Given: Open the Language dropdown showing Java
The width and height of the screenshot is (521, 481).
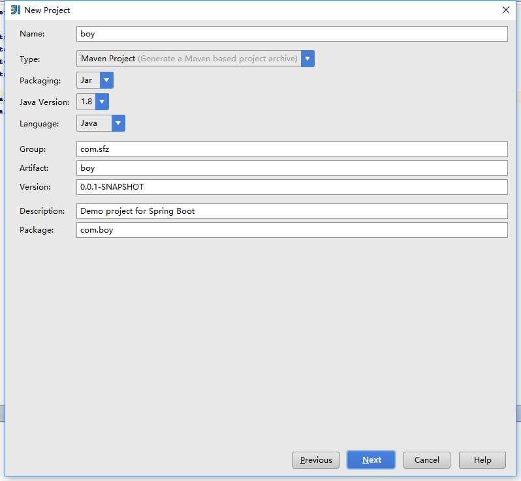Looking at the screenshot, I should click(x=101, y=123).
